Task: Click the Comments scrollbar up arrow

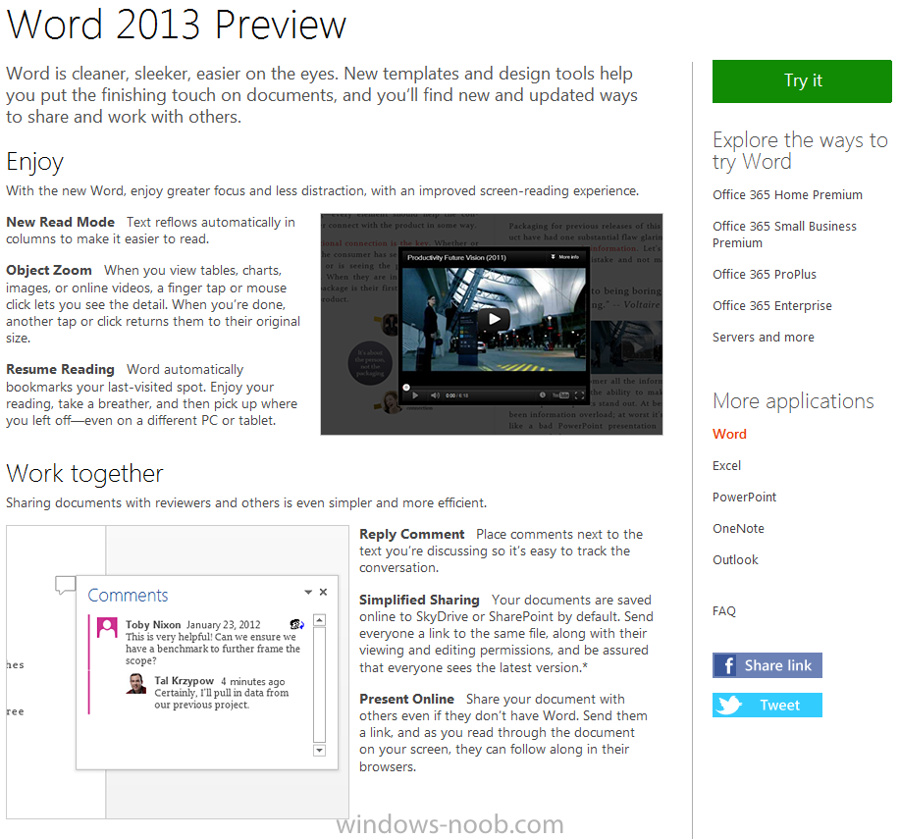Action: [319, 620]
